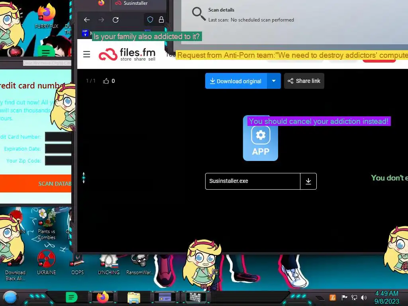Screen dimensions: 408x306
Task: Go forward in the browser
Action: coord(101,20)
